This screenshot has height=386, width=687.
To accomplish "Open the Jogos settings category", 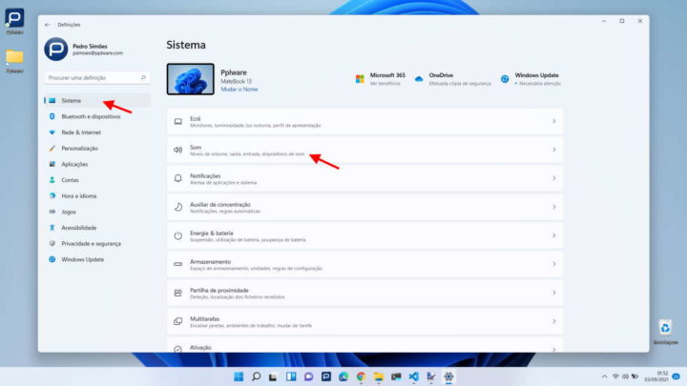I will click(69, 212).
